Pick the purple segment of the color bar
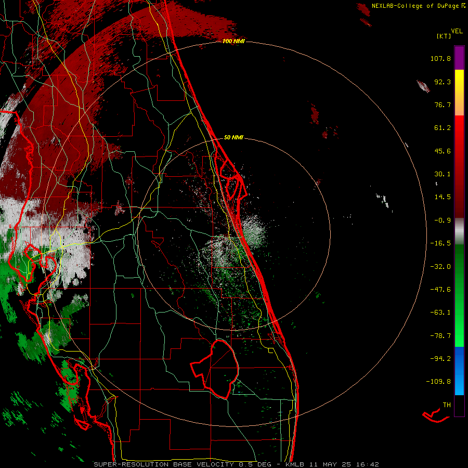Viewport: 468px width, 468px height. 459,58
